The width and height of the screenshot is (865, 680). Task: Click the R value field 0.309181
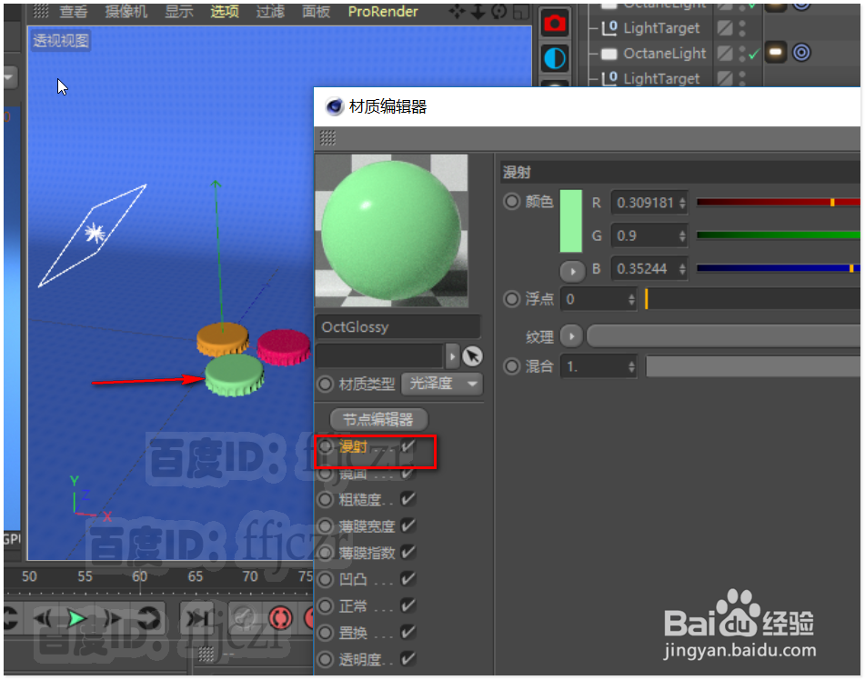point(644,203)
